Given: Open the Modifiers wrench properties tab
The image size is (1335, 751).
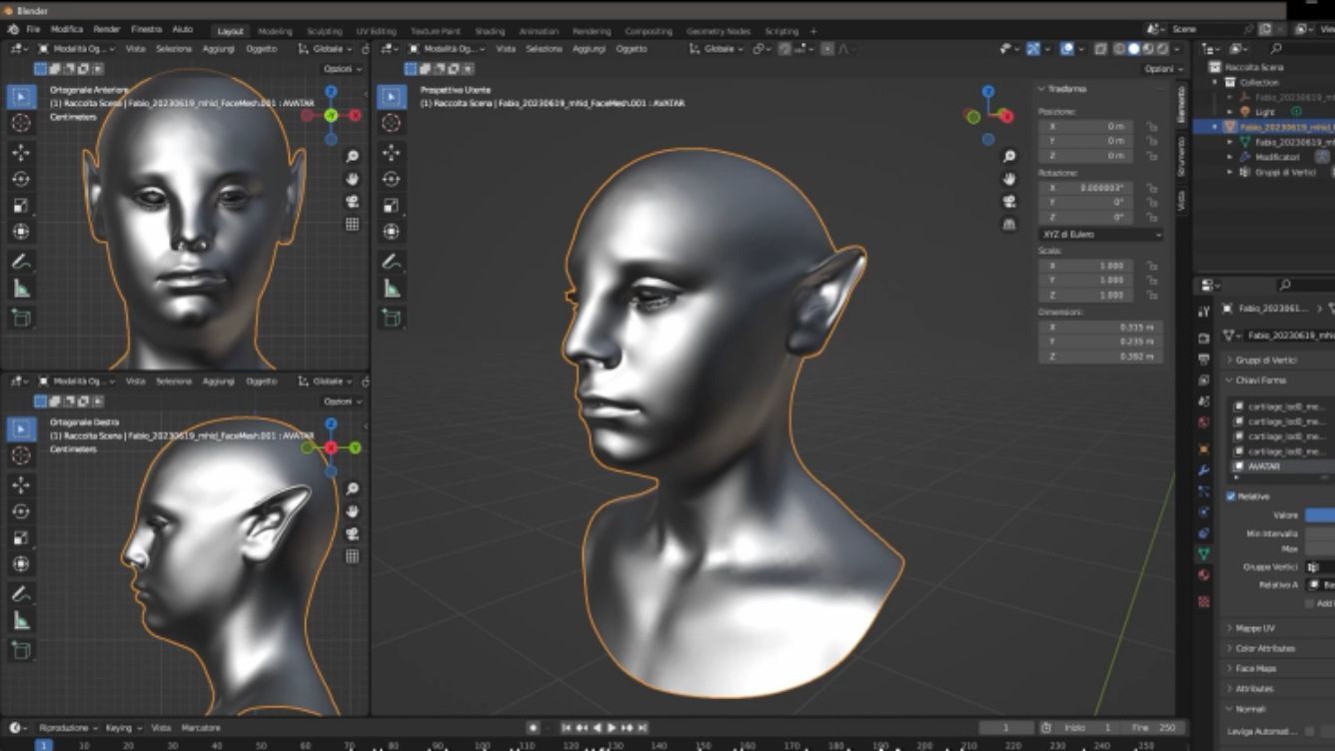Looking at the screenshot, I should pos(1204,469).
